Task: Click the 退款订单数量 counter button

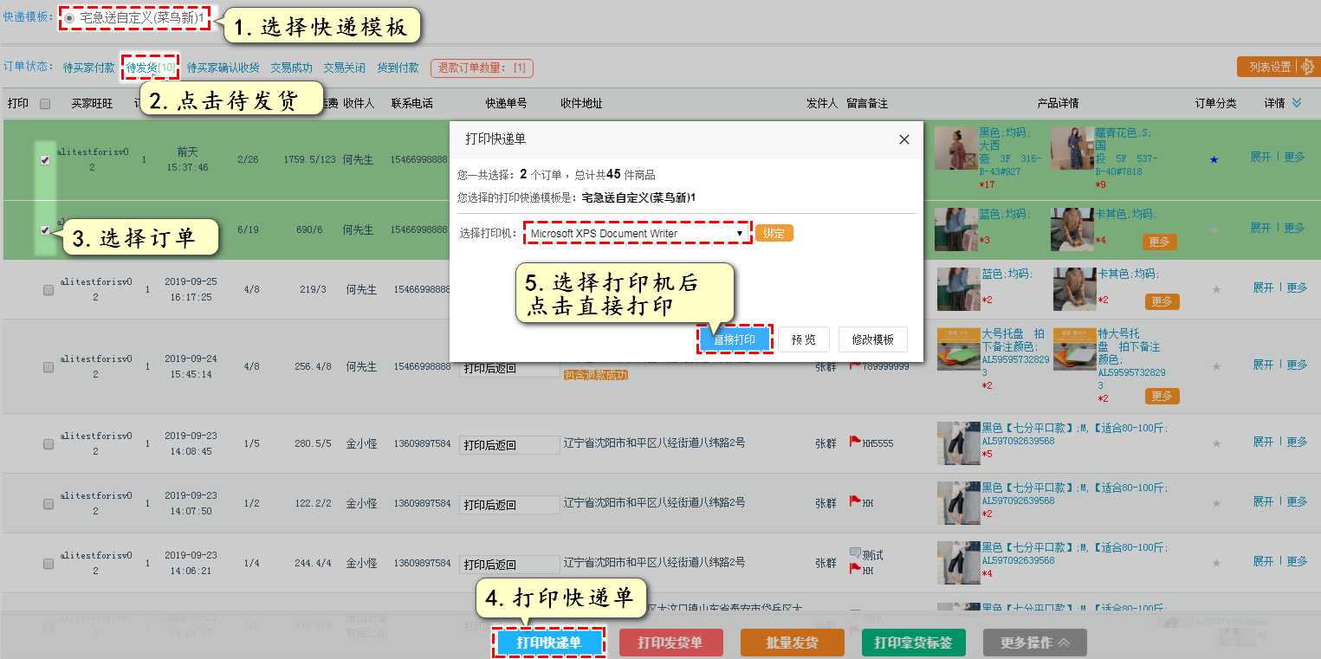Action: click(482, 68)
